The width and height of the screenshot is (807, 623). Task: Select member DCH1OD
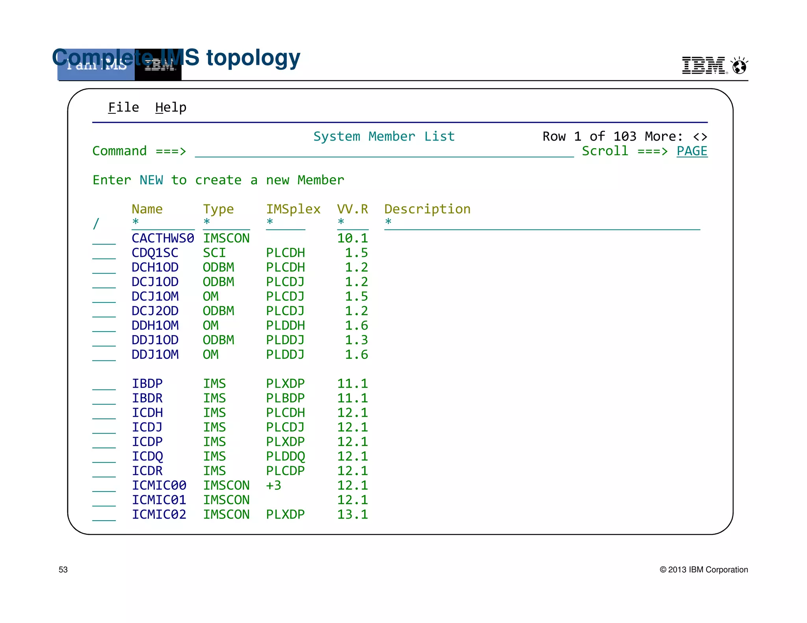[x=155, y=267]
